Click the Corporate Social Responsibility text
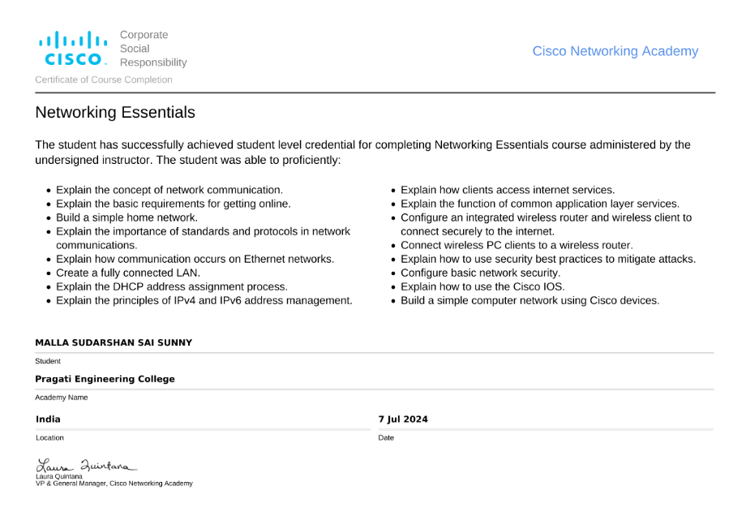 (x=152, y=49)
